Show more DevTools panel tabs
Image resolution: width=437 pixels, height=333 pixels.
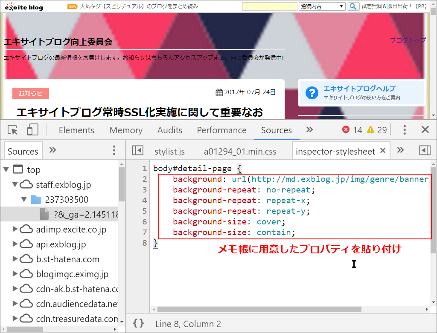309,129
